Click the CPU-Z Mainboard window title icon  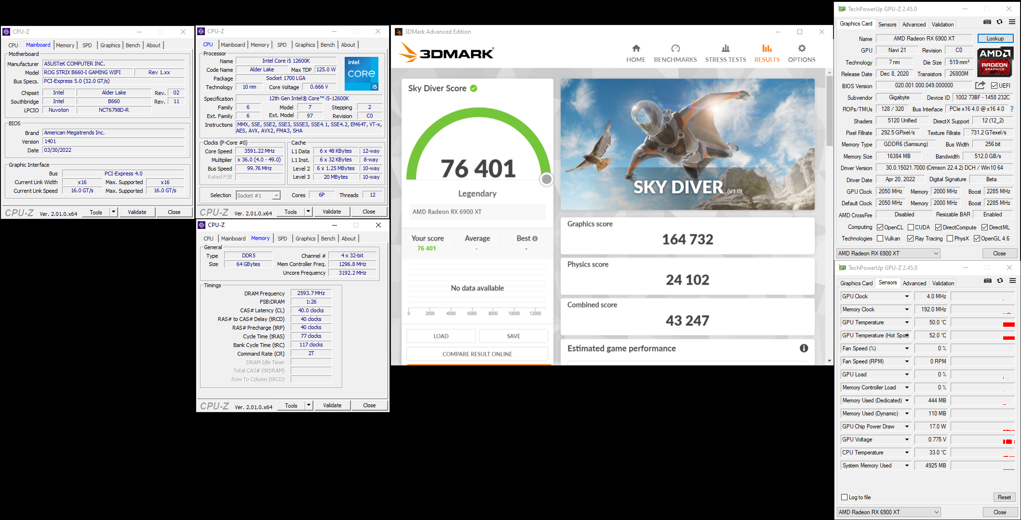[x=6, y=32]
